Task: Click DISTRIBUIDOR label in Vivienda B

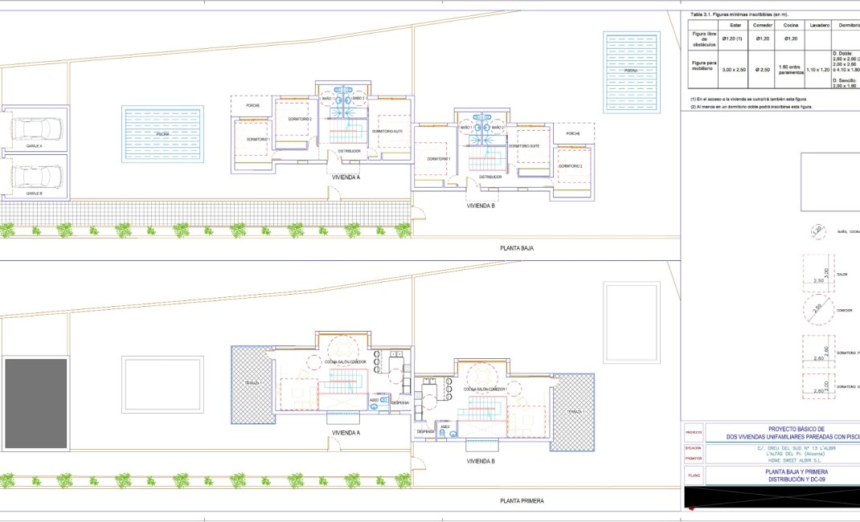Action: tap(490, 177)
